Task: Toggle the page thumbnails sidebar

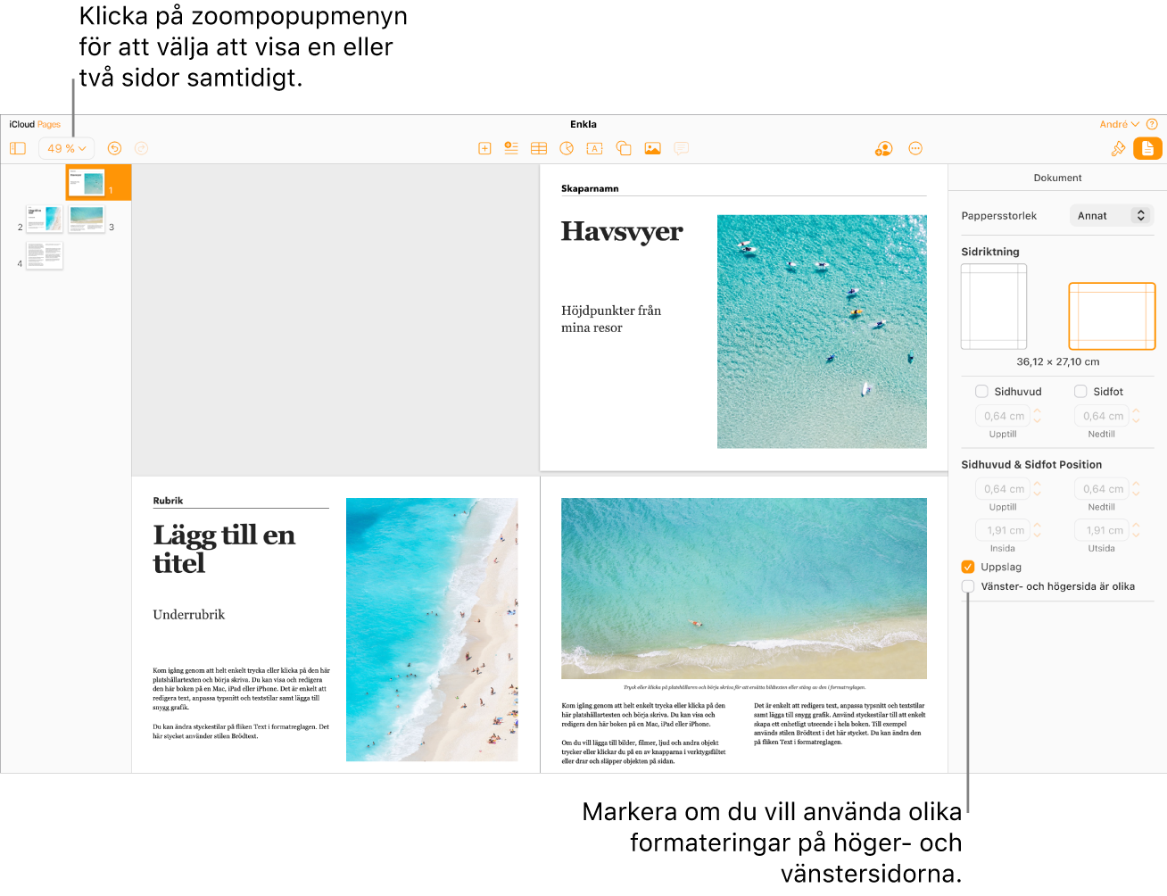Action: point(18,148)
